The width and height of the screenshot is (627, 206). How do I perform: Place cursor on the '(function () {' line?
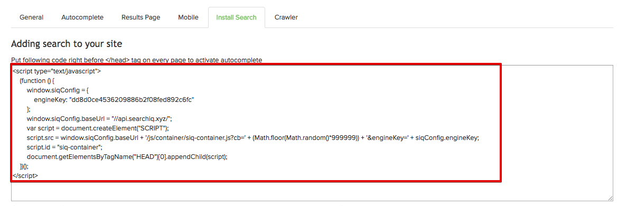point(40,81)
